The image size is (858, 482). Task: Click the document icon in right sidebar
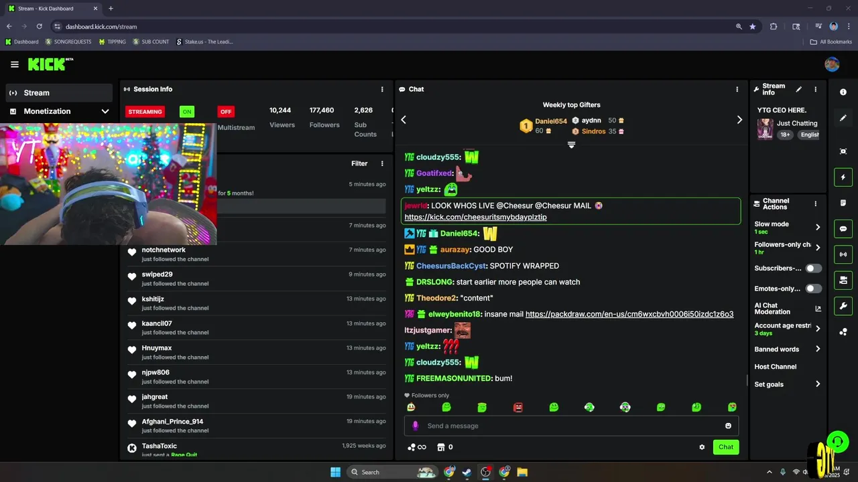pos(843,203)
